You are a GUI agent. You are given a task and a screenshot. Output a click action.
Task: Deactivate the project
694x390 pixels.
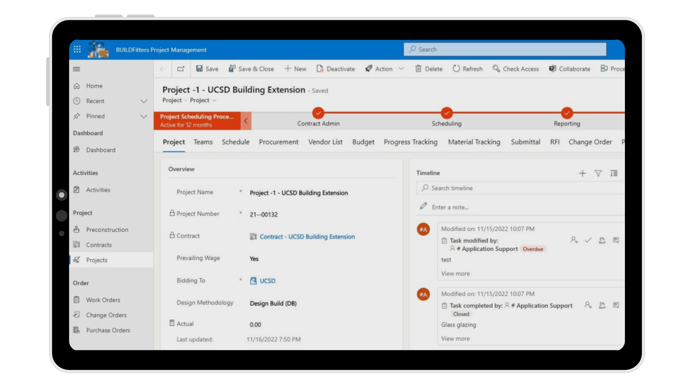coord(336,69)
